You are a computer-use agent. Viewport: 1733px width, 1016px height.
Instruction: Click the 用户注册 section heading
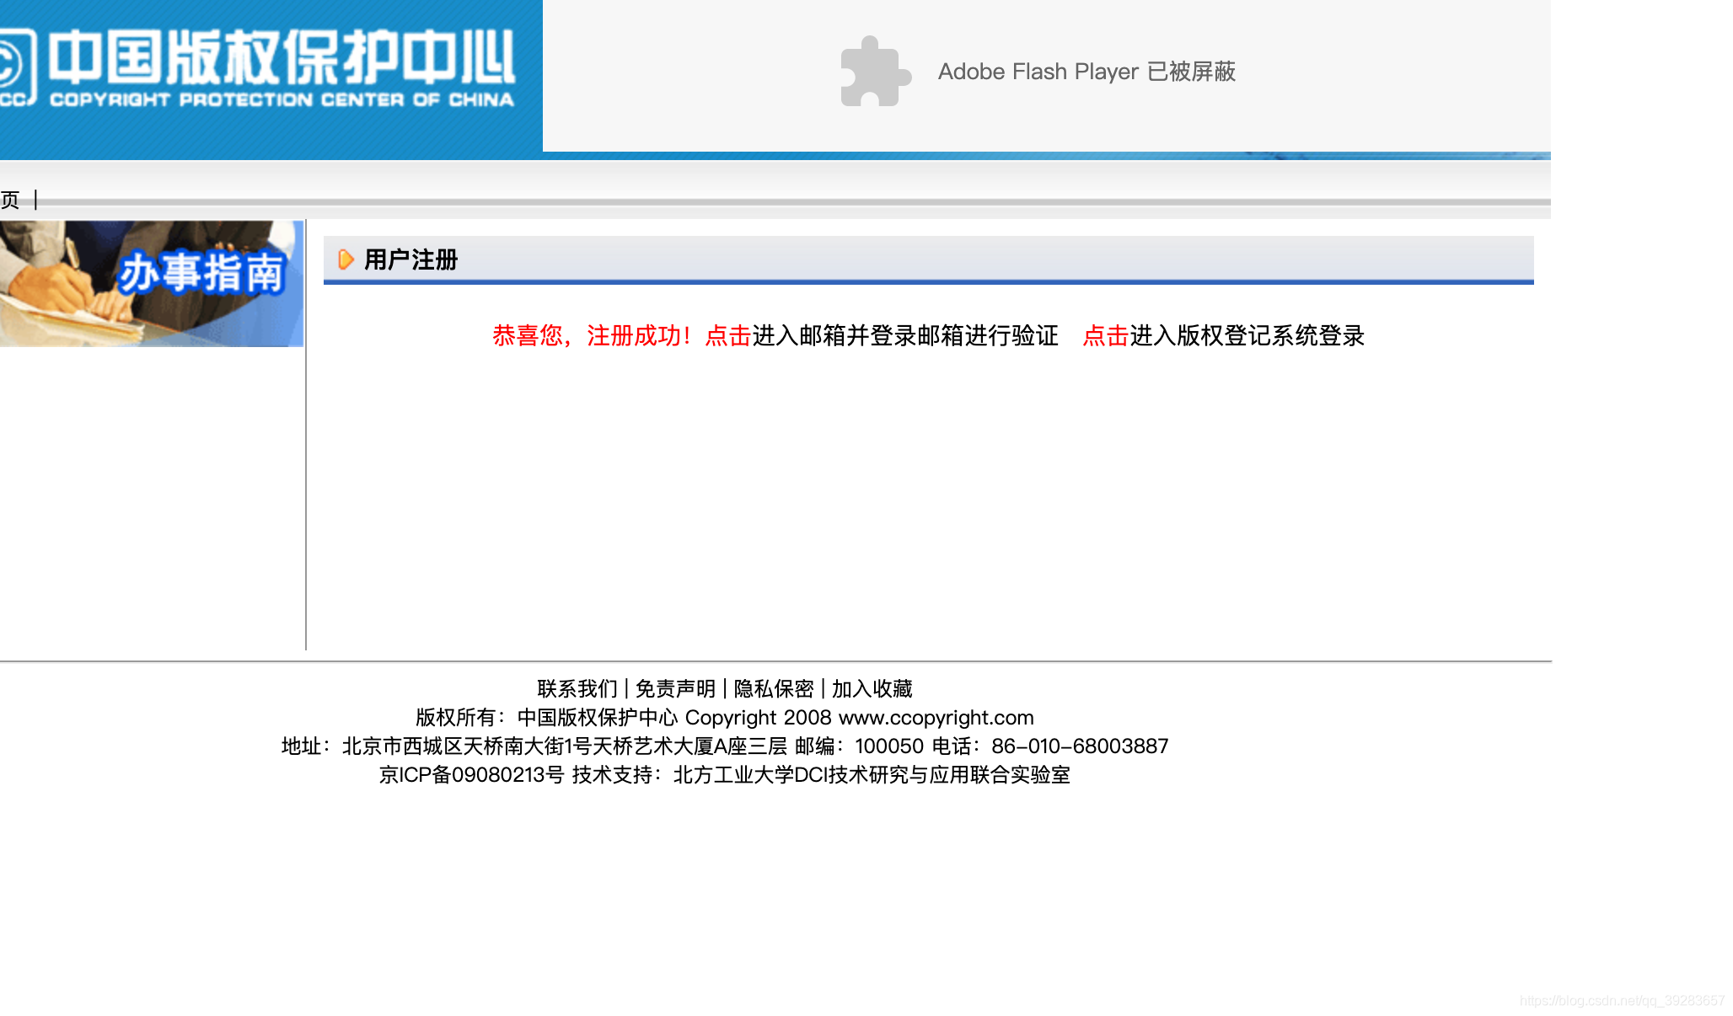click(410, 259)
